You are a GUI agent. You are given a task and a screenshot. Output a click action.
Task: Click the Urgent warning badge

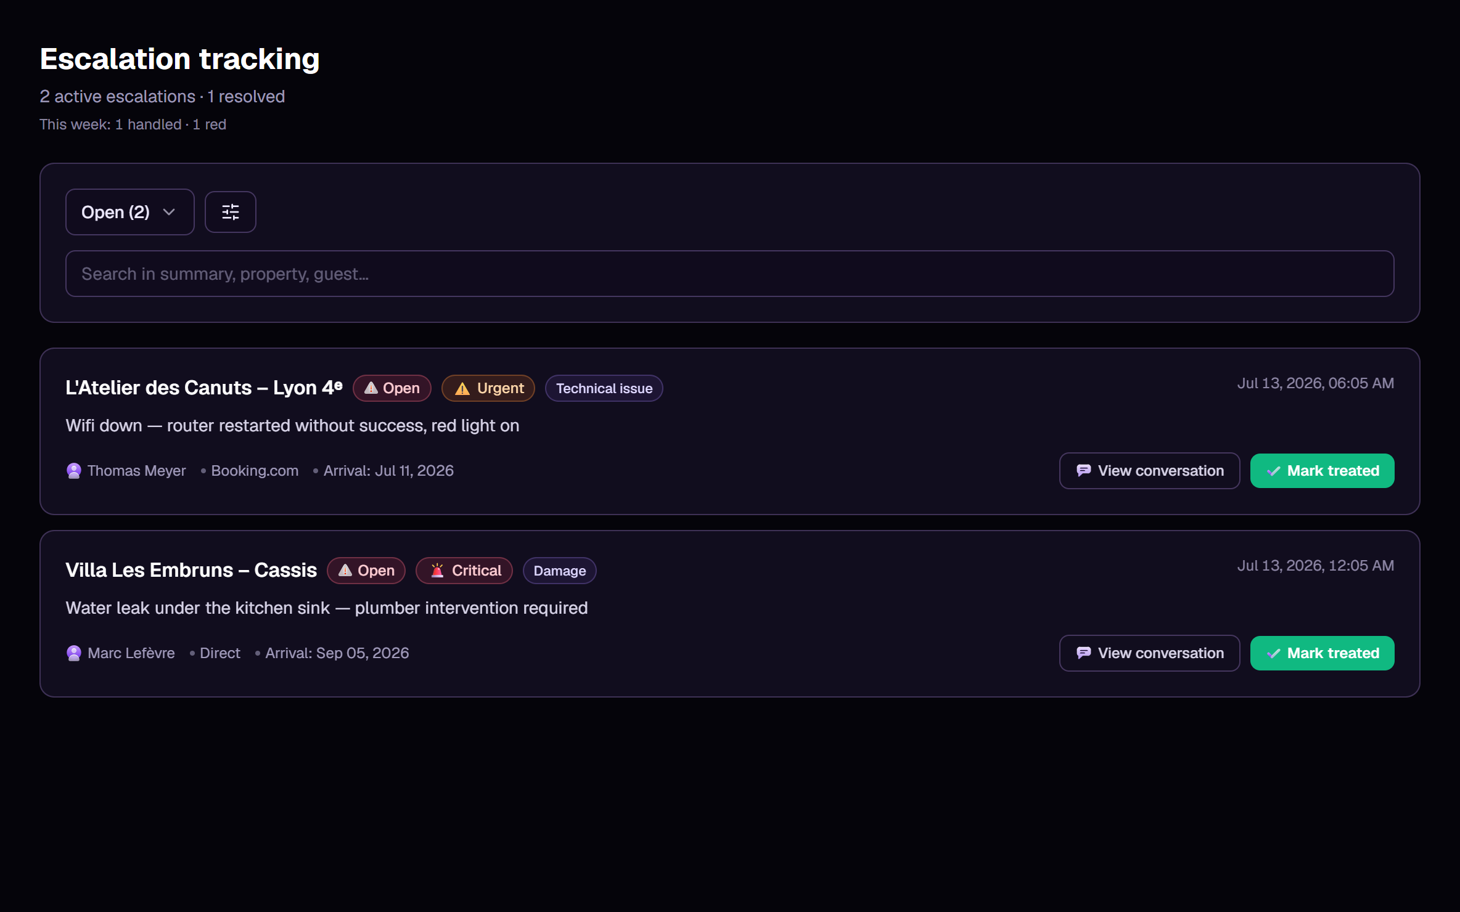point(488,388)
